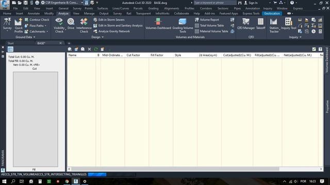Open the Takeoff tool
This screenshot has width=330, height=185.
point(260,24)
